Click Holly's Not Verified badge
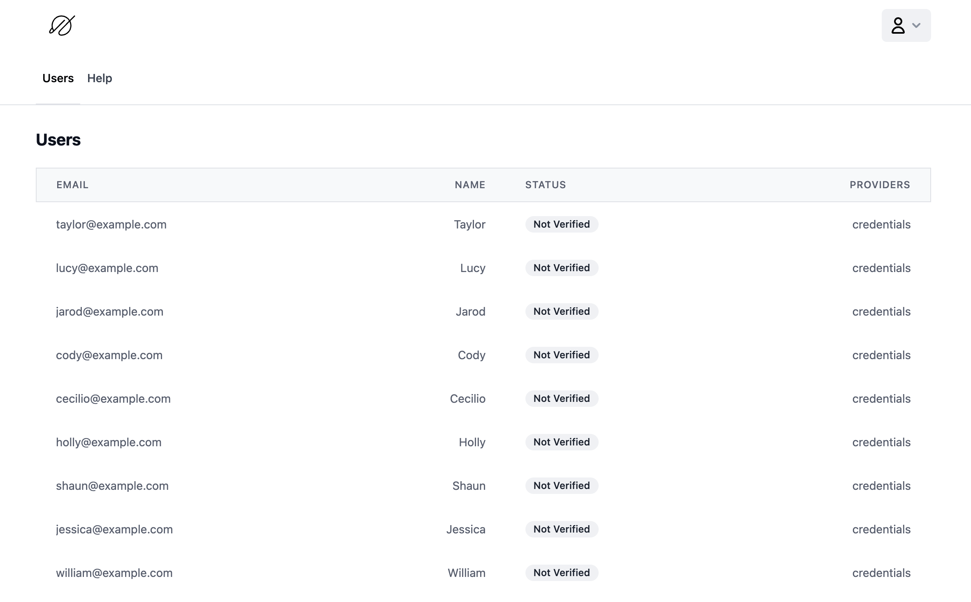This screenshot has width=971, height=602. coord(562,442)
